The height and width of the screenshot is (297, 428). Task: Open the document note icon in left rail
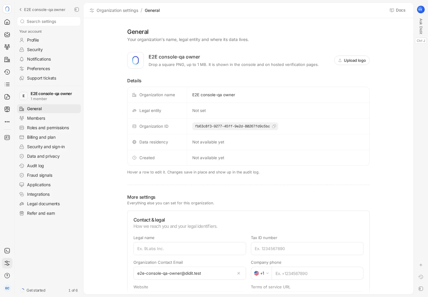(7, 97)
